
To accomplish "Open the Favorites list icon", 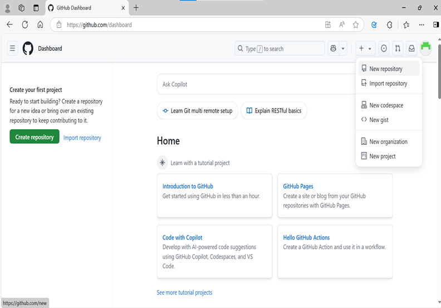I will coord(406,25).
